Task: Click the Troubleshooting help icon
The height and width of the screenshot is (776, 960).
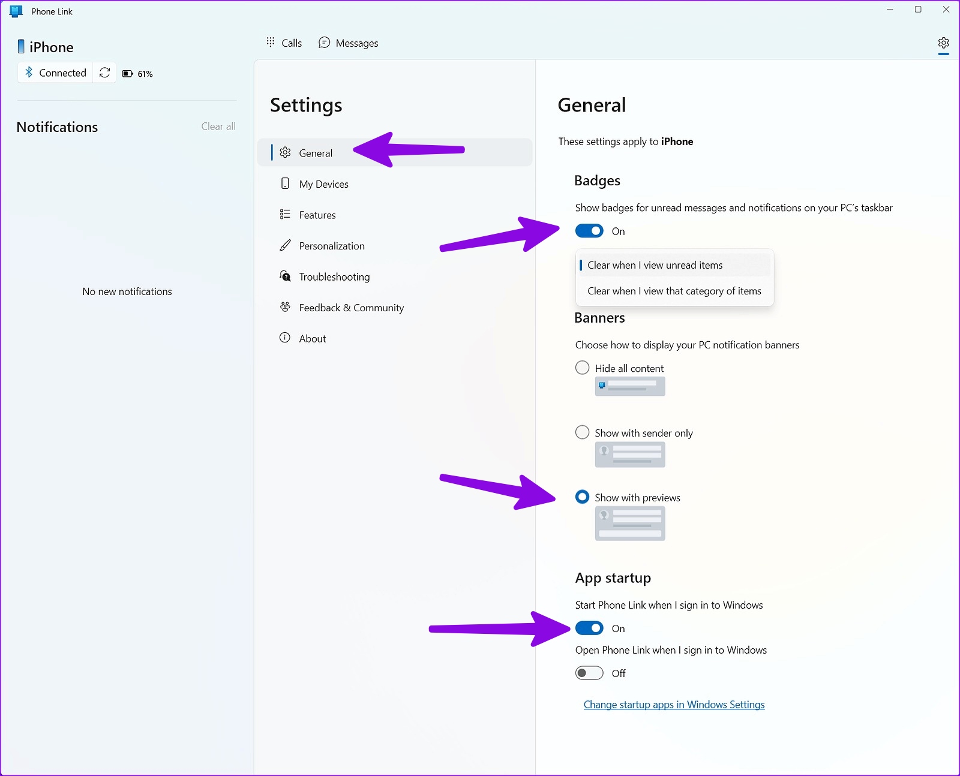Action: pyautogui.click(x=285, y=276)
